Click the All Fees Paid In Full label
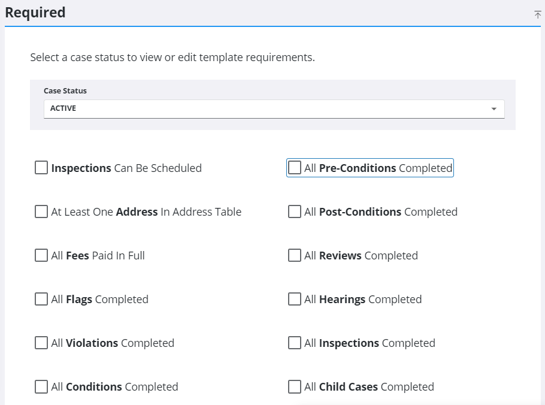Viewport: 545px width, 405px height. (98, 256)
